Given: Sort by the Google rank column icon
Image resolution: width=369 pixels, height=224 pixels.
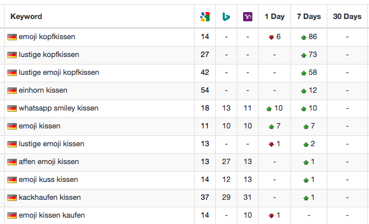Looking at the screenshot, I should [205, 17].
